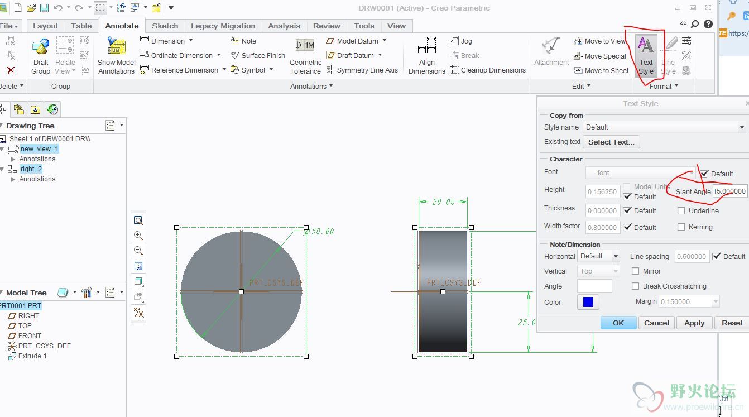This screenshot has height=417, width=749.
Task: Enable the Kerning checkbox
Action: tap(681, 227)
